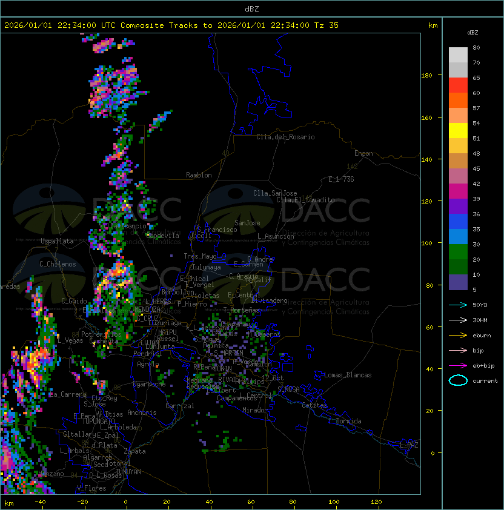The width and height of the screenshot is (504, 510).
Task: Select the red 60-65 dBZ color band
Action: 458,85
